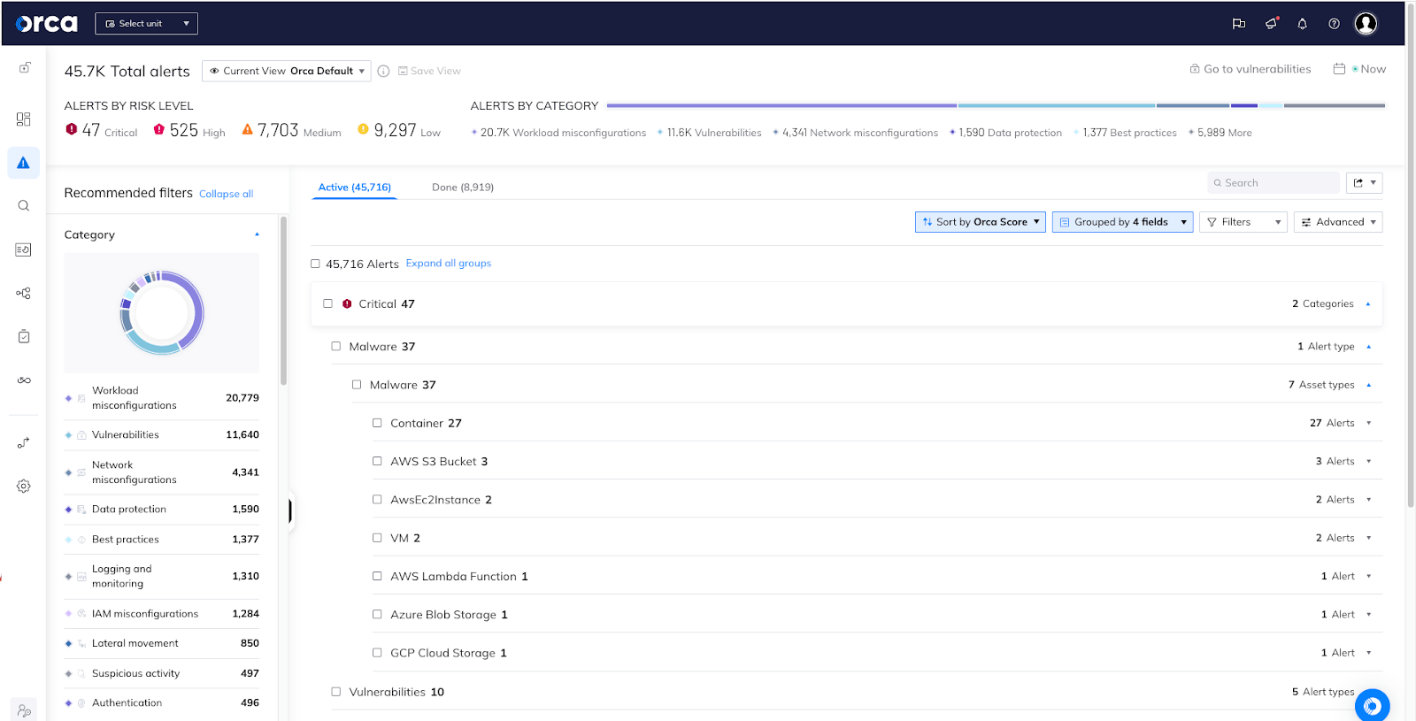Open the compliance clipboard sidebar icon
Viewport: 1416px width, 721px height.
coord(24,336)
